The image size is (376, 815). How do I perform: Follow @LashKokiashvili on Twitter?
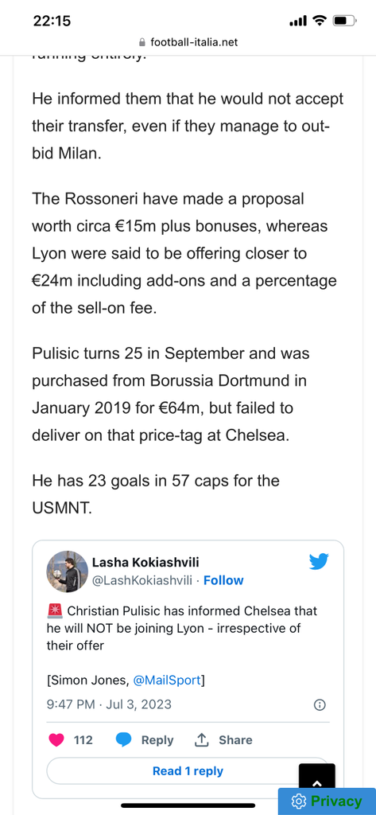point(223,580)
